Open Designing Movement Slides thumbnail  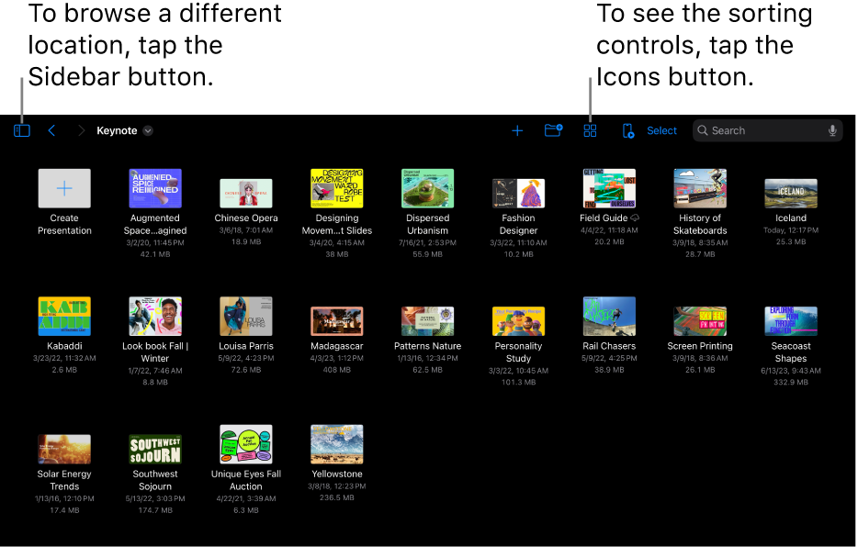tap(337, 188)
